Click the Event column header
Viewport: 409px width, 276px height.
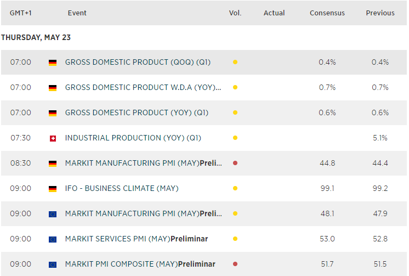(x=77, y=13)
